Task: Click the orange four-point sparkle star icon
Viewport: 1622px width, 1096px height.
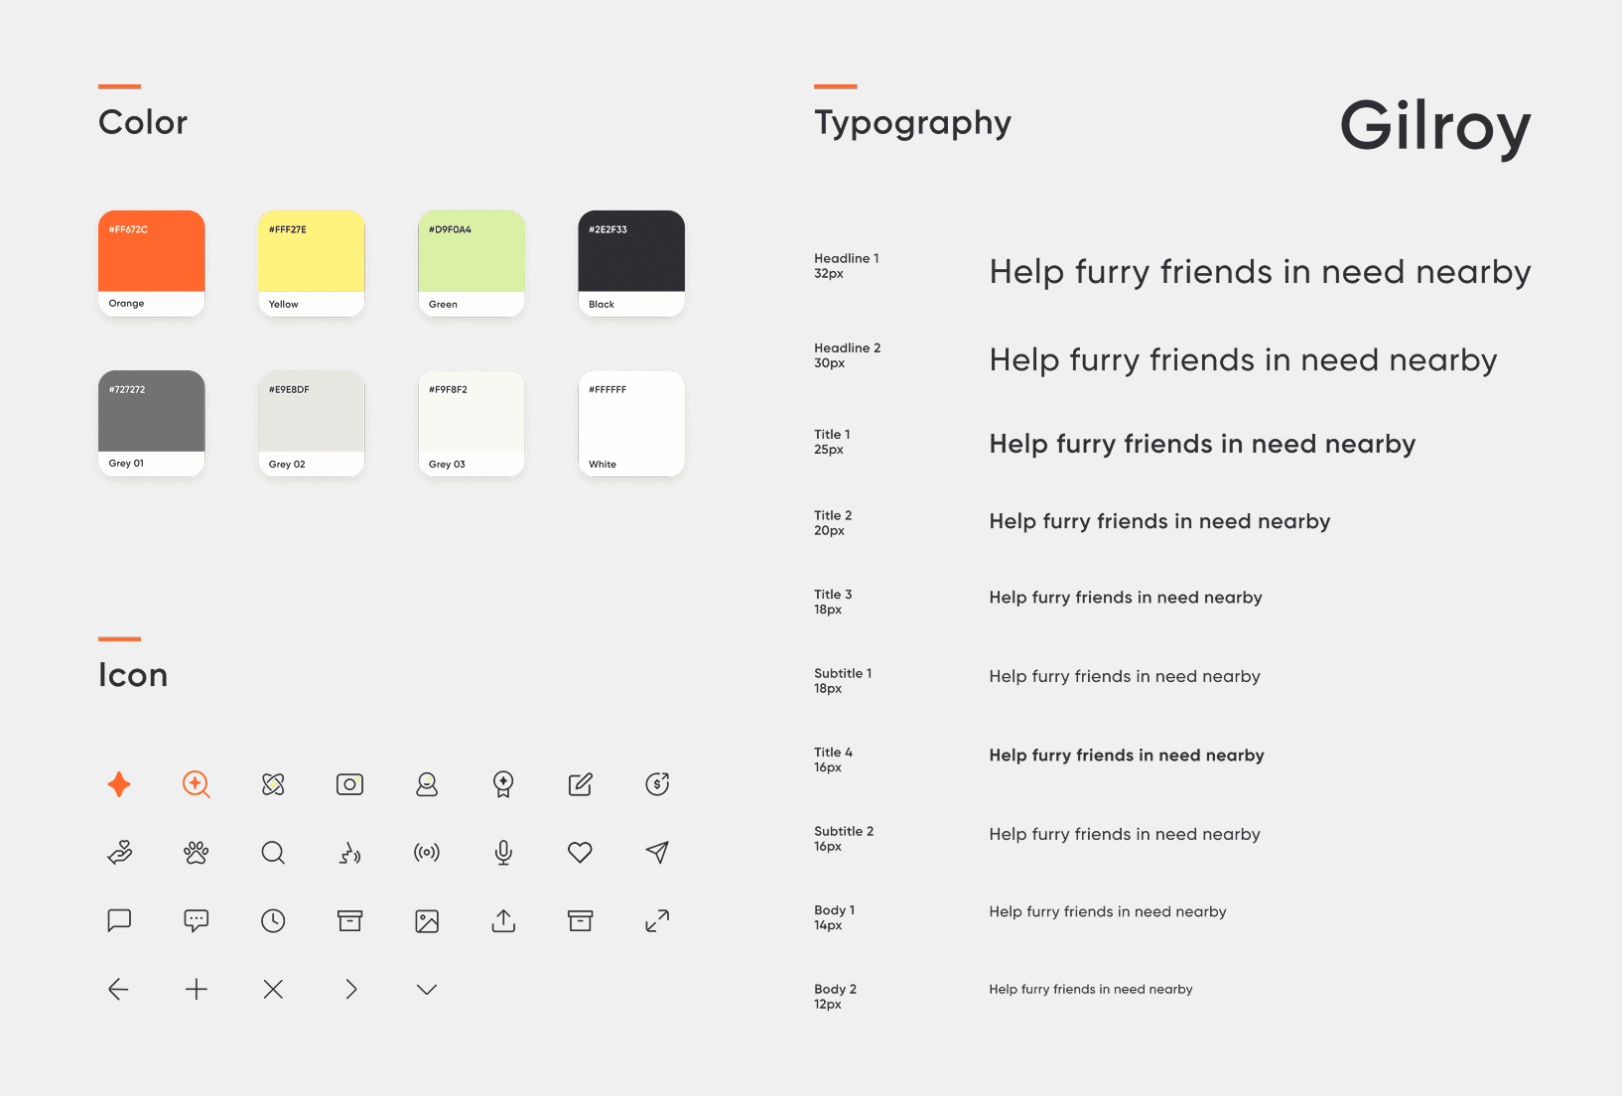Action: [x=119, y=784]
